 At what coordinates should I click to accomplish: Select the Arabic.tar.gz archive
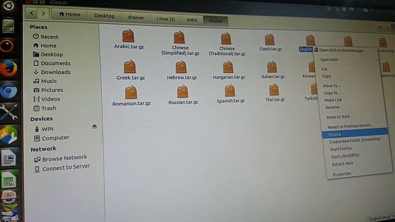coord(129,39)
